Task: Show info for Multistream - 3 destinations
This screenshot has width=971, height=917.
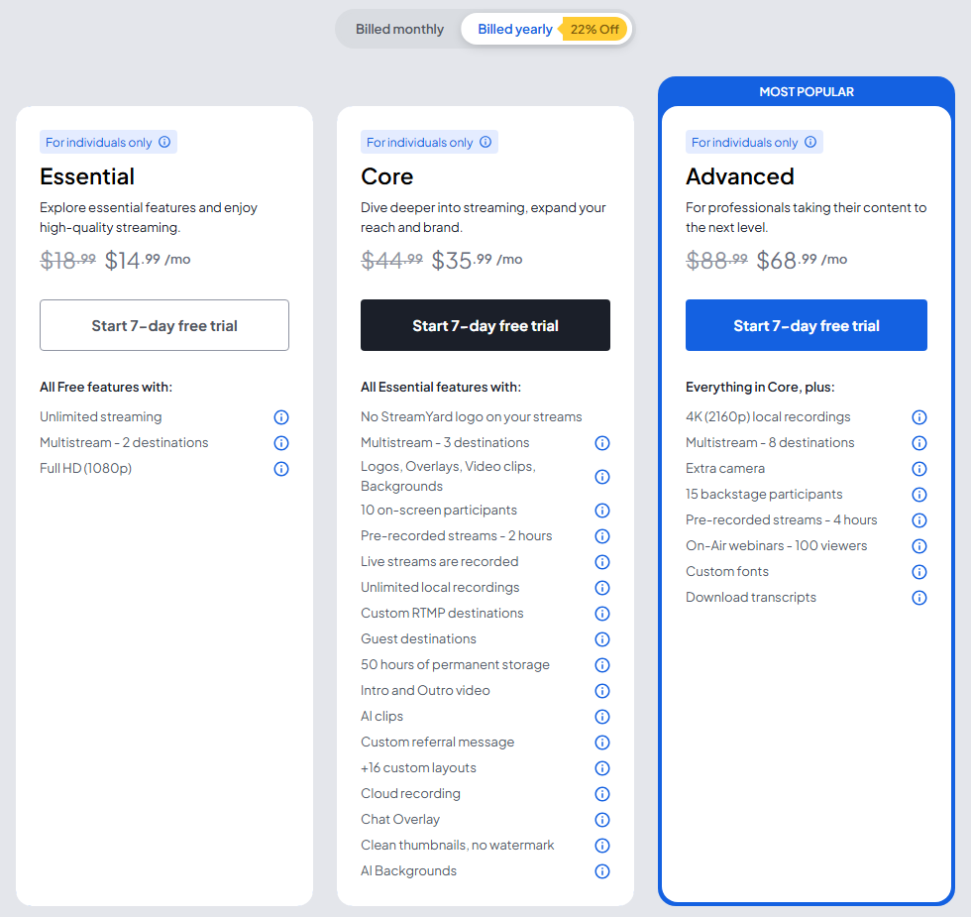Action: pyautogui.click(x=602, y=443)
